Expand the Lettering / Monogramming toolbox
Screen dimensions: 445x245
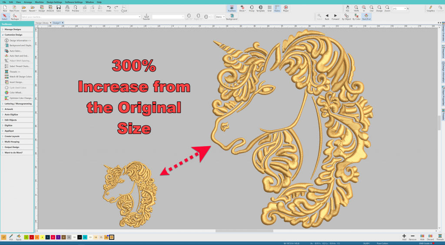17,104
